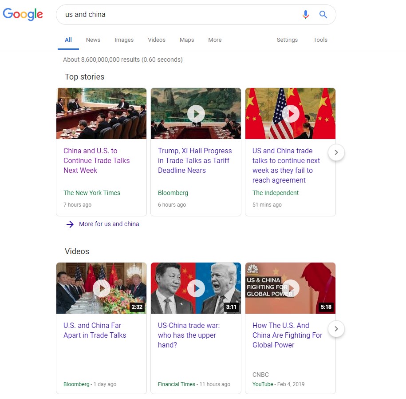Screen dimensions: 406x399
Task: Click the CNBC channel label
Action: coord(260,375)
